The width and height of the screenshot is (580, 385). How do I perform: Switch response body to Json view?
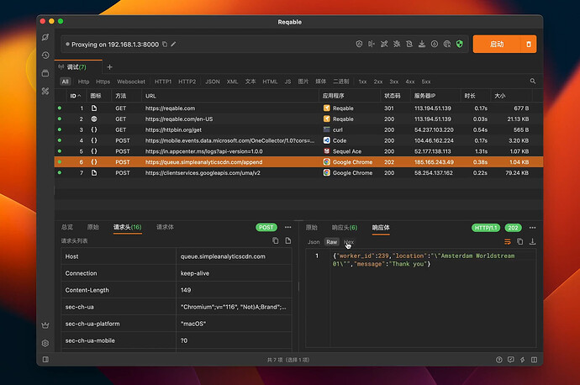click(314, 242)
